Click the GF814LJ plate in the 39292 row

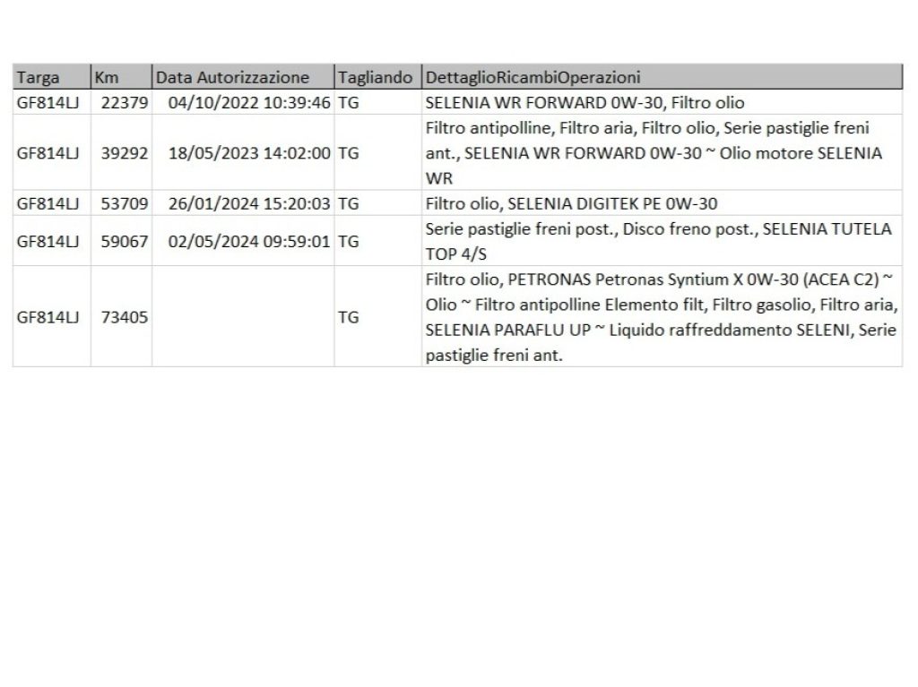pyautogui.click(x=51, y=153)
